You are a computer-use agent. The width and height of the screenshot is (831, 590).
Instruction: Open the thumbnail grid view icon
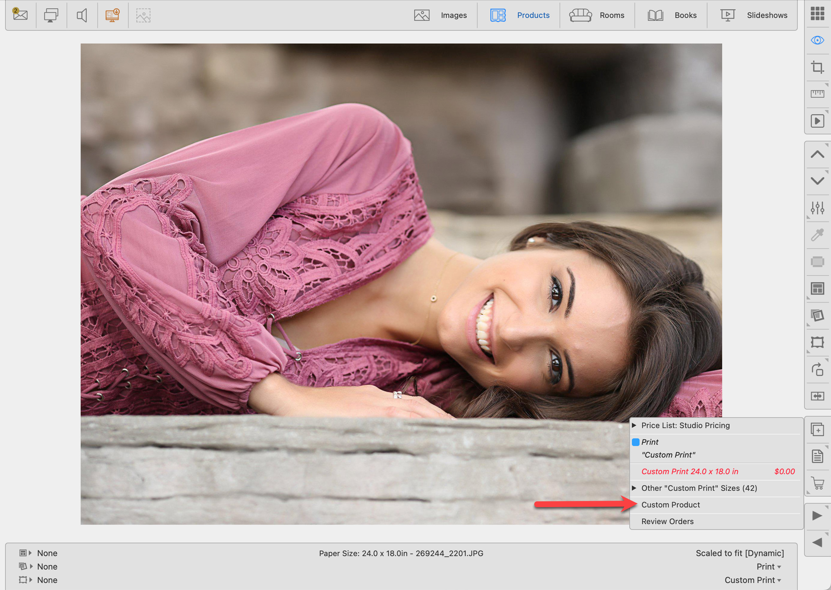(817, 13)
